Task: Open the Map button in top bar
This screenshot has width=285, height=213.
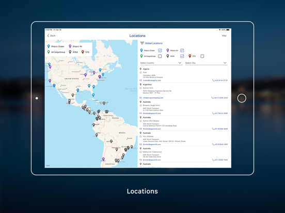Action: click(224, 35)
